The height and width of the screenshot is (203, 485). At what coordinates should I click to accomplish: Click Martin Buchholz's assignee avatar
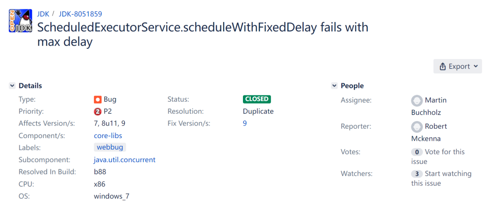(417, 100)
